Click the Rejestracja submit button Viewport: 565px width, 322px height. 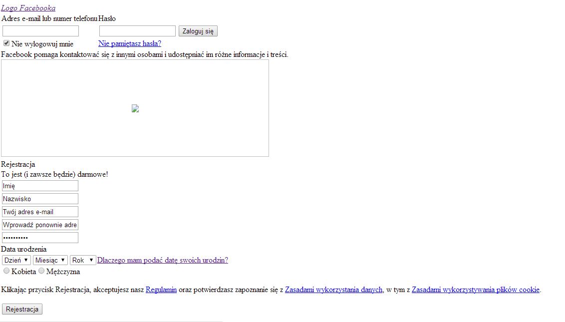click(x=22, y=309)
